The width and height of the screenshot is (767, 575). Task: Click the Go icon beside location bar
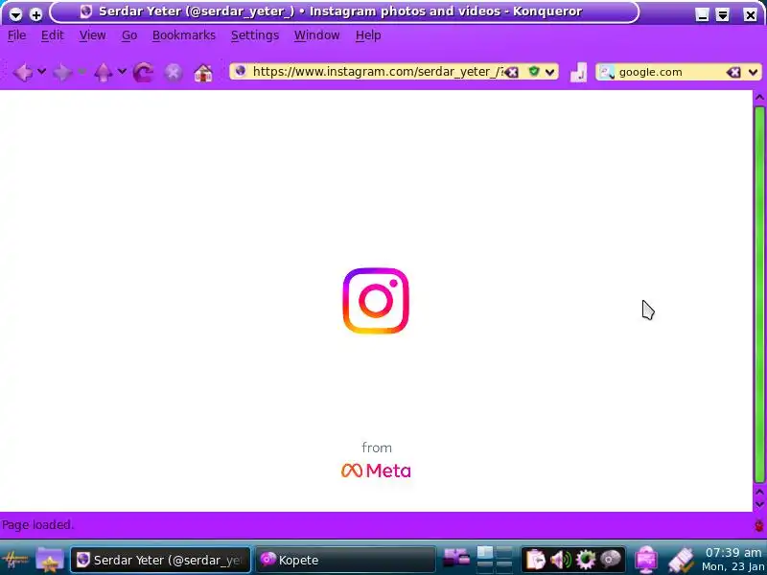point(578,73)
